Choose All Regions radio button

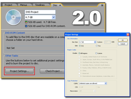click(79, 53)
